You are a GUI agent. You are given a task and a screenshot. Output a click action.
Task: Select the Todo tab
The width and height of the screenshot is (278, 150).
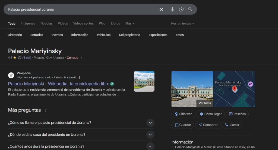[x=12, y=24]
